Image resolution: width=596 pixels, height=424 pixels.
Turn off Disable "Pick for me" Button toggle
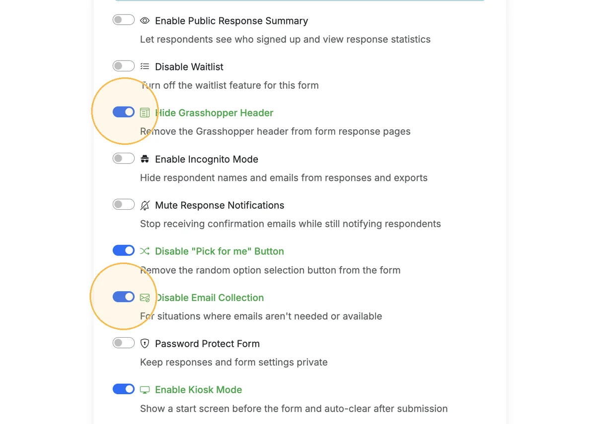(x=124, y=250)
